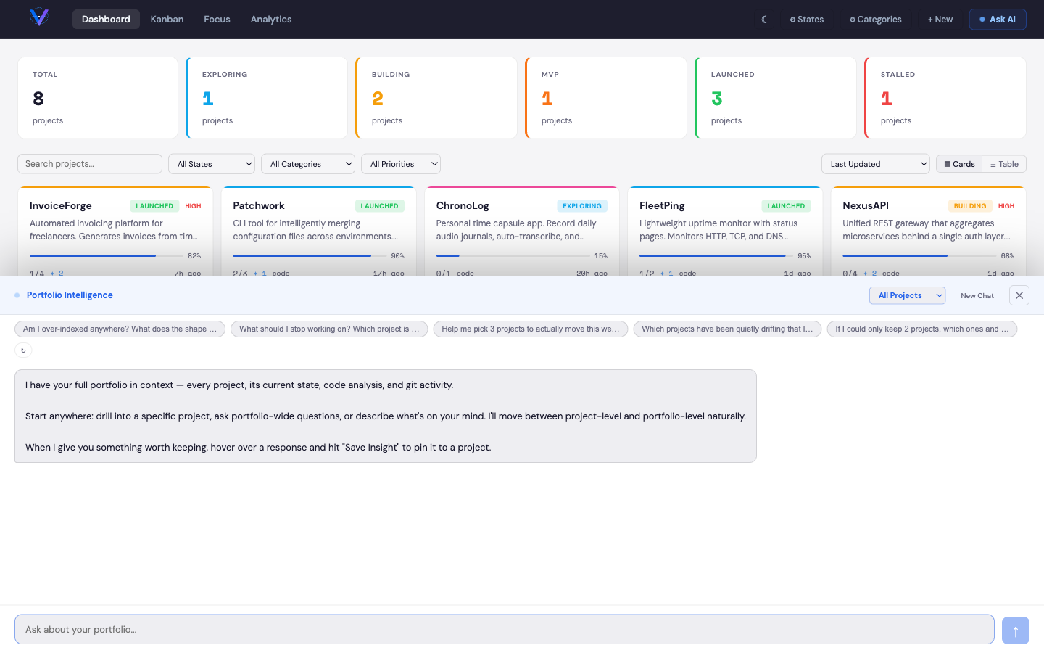Open the All Projects scope selector in the chat
Image resolution: width=1044 pixels, height=653 pixels.
(907, 295)
